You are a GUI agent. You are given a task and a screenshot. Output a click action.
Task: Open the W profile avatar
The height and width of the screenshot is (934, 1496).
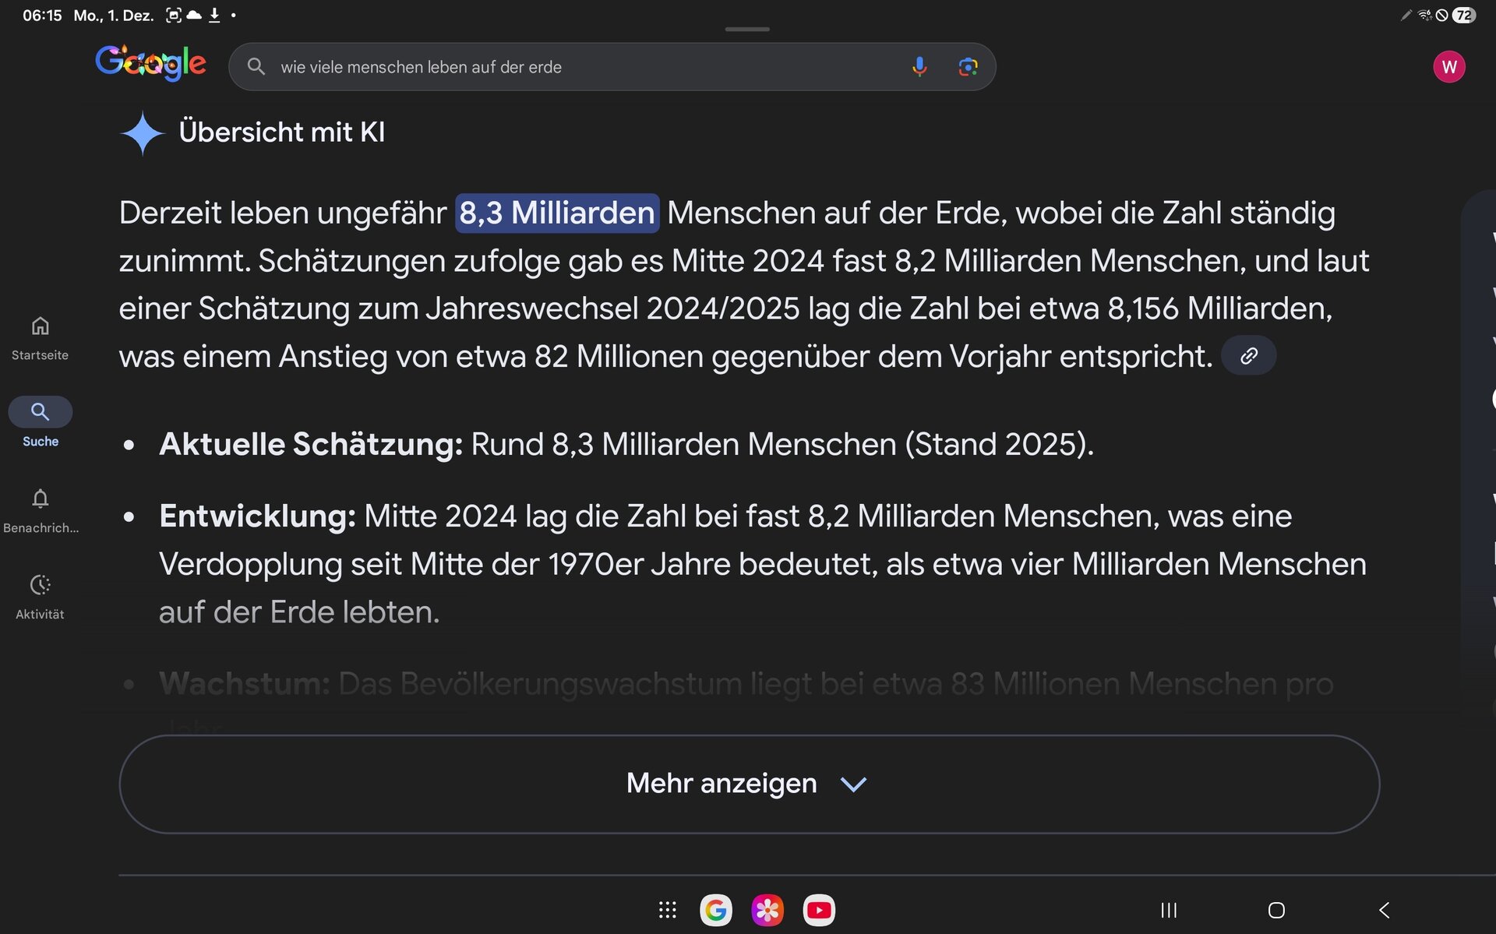[x=1448, y=67]
